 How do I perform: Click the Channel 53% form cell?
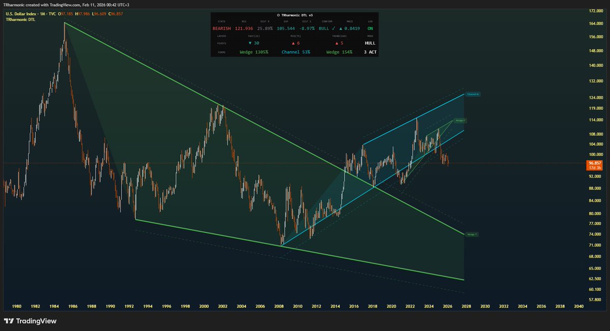point(295,52)
